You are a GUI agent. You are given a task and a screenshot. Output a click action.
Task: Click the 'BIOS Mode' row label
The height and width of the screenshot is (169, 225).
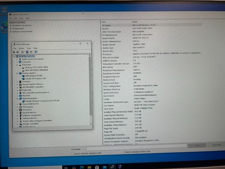pos(108,67)
